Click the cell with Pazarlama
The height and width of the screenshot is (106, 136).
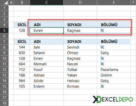(114, 70)
